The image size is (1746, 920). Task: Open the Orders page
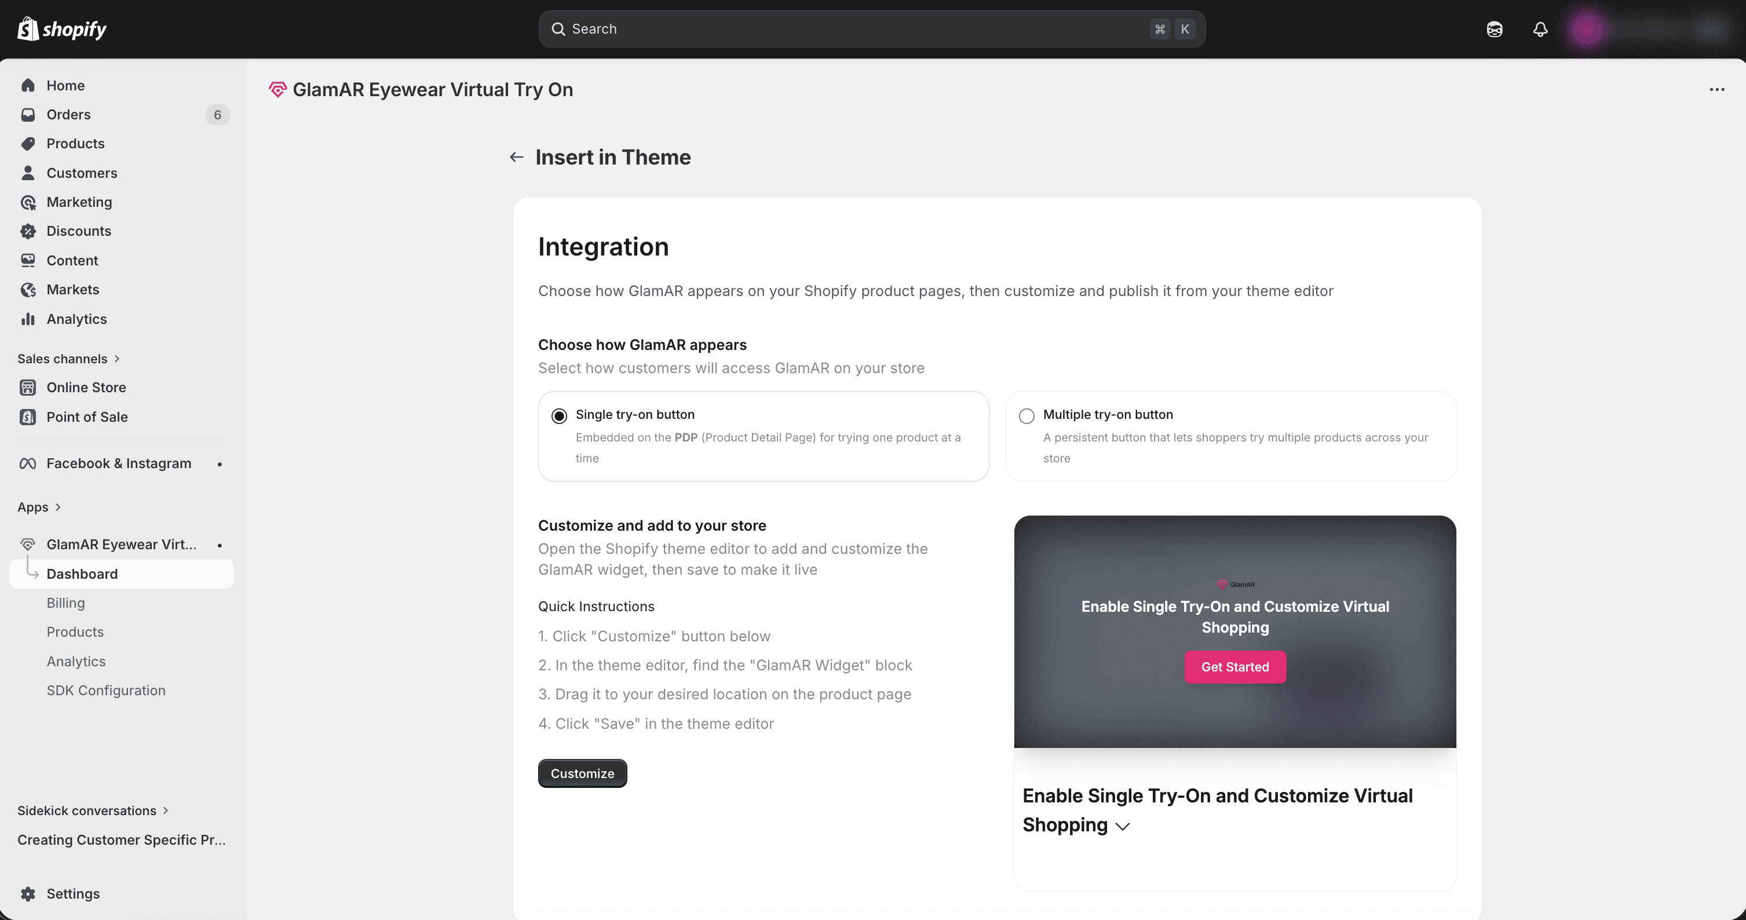pos(68,115)
